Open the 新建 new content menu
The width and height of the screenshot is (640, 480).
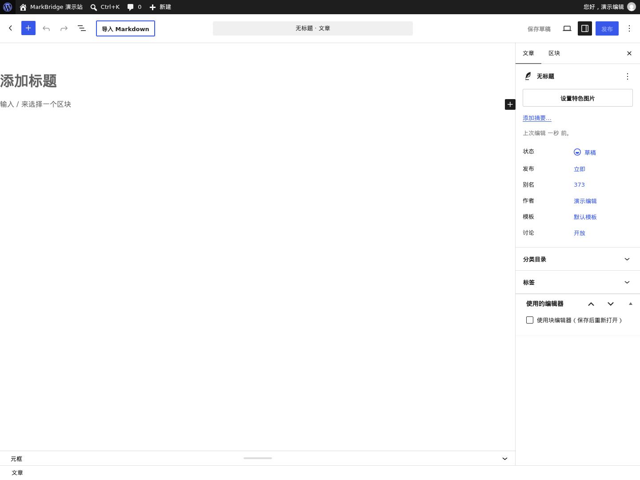160,7
